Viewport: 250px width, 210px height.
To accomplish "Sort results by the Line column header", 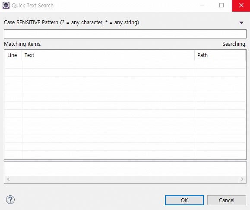I will [x=13, y=55].
